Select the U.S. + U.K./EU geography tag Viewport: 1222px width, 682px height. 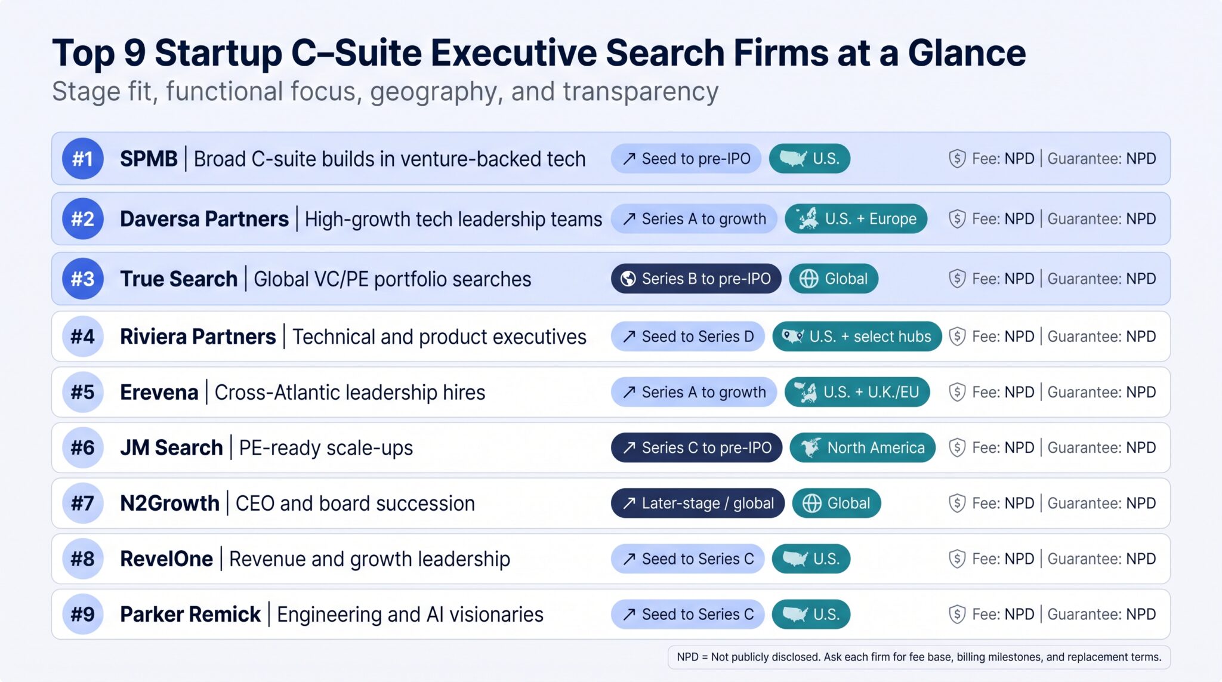[x=857, y=392]
